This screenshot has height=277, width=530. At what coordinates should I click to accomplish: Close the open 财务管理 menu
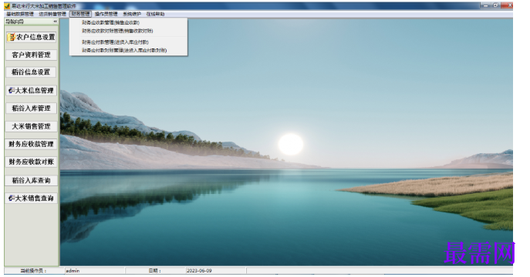click(80, 14)
